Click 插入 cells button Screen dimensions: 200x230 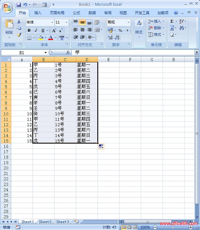pos(156,21)
